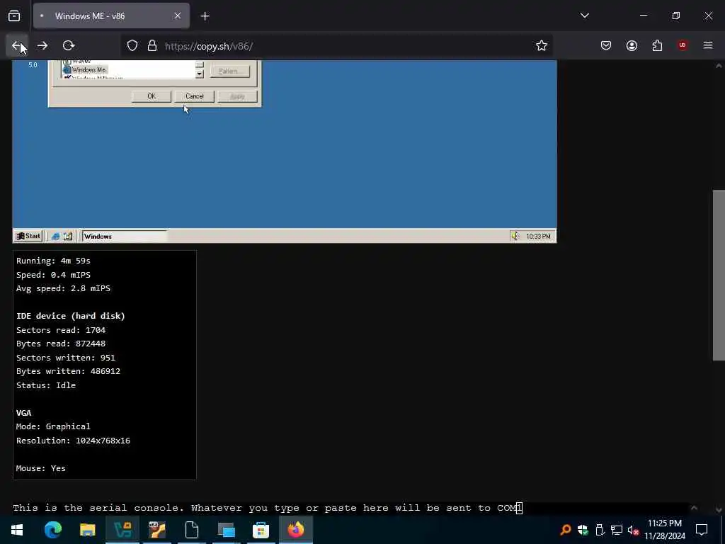Open the emulated Windows Me Start menu

point(28,236)
